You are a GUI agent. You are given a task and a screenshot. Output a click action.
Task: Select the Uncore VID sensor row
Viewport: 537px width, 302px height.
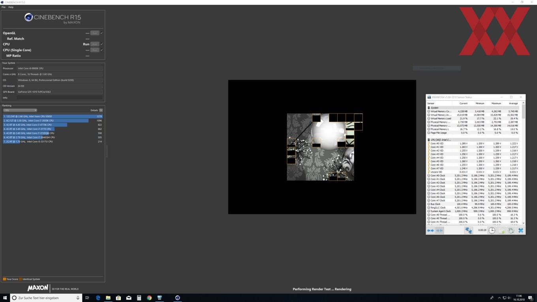[x=474, y=172]
